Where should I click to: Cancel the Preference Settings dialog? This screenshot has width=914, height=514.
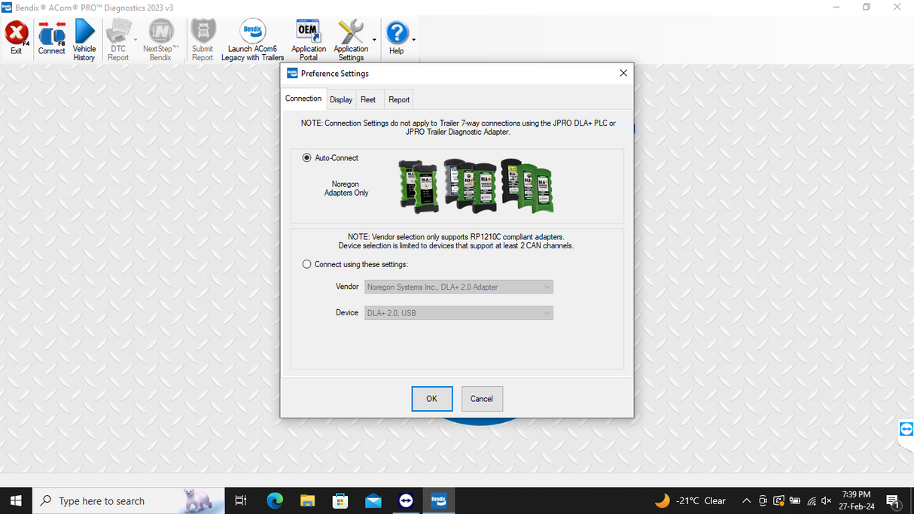point(482,398)
